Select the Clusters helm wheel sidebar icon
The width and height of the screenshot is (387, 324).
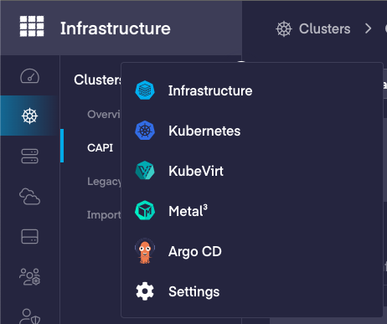pyautogui.click(x=29, y=116)
